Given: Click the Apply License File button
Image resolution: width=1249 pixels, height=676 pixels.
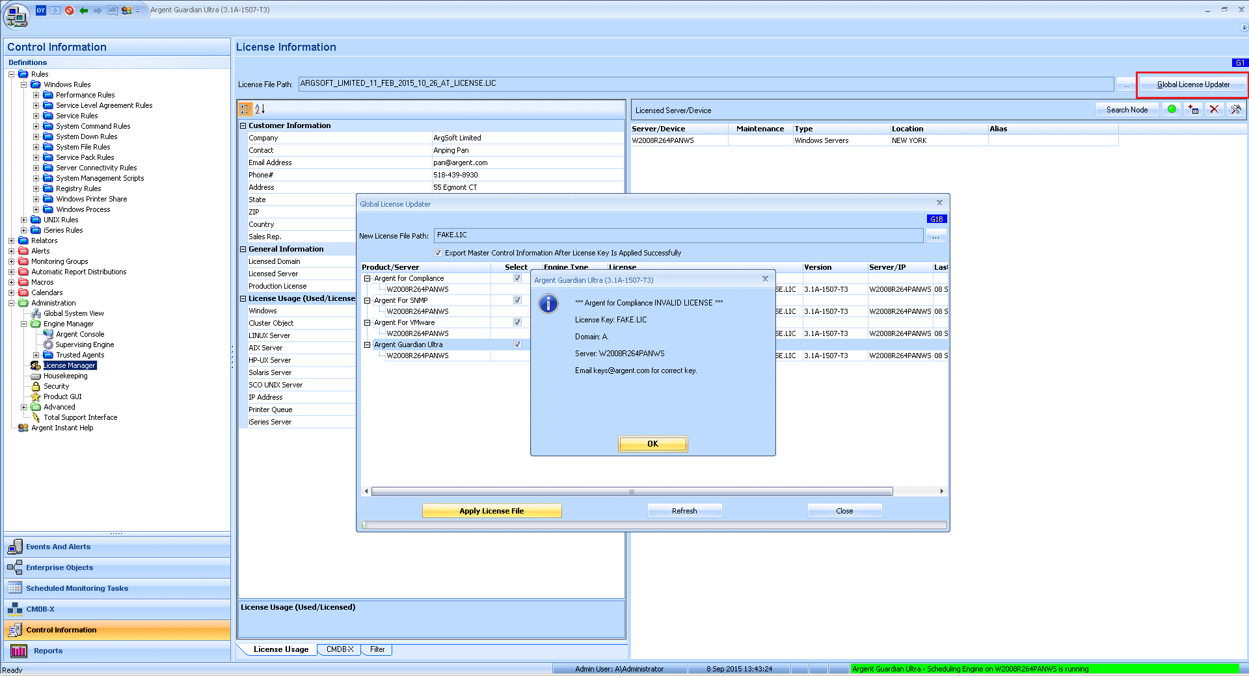Looking at the screenshot, I should coord(492,511).
